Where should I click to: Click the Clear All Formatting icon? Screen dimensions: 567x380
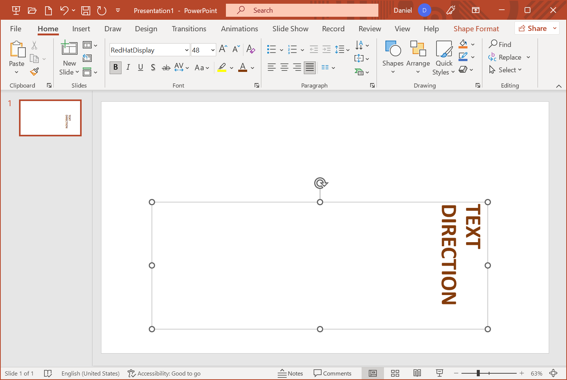[x=251, y=49]
